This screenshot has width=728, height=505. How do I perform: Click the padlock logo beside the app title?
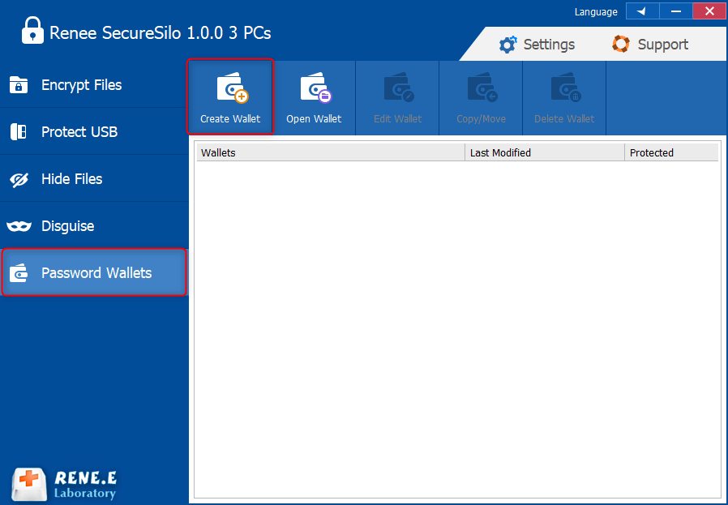point(32,32)
